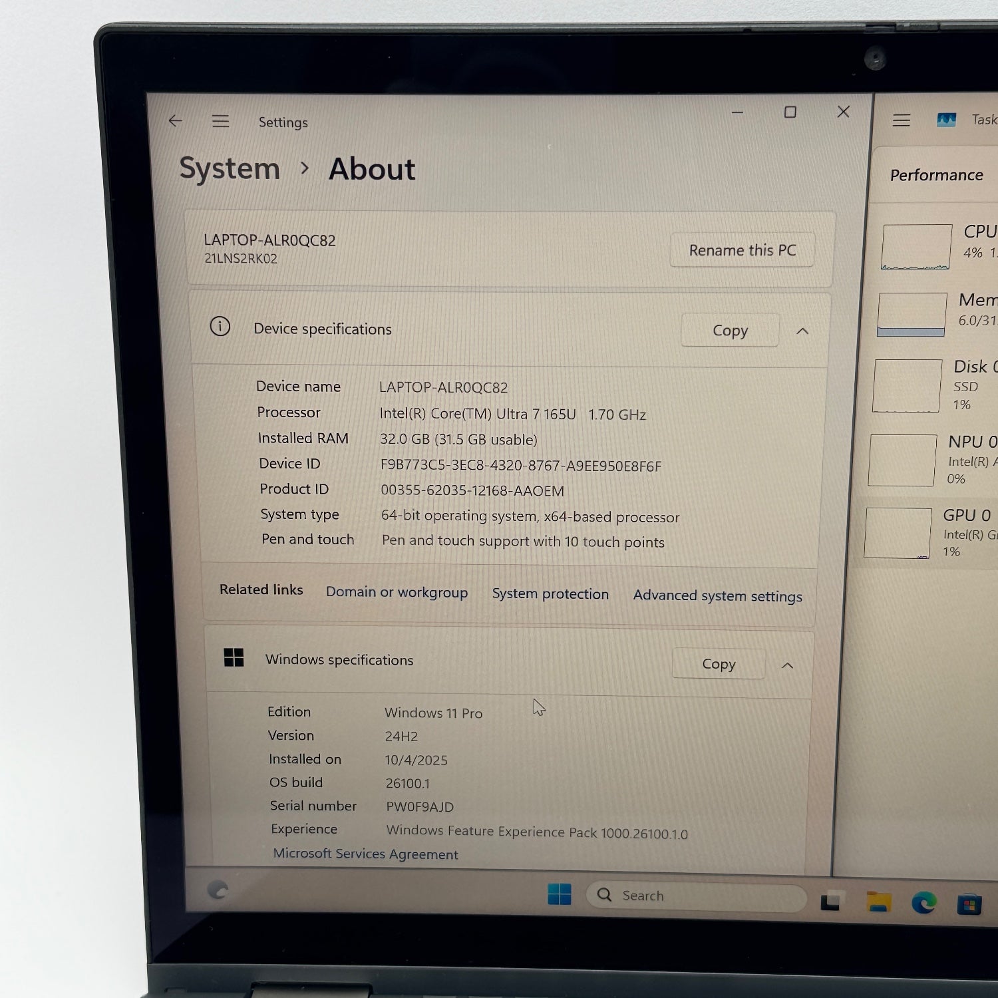Click the taskbar Search box

click(695, 896)
